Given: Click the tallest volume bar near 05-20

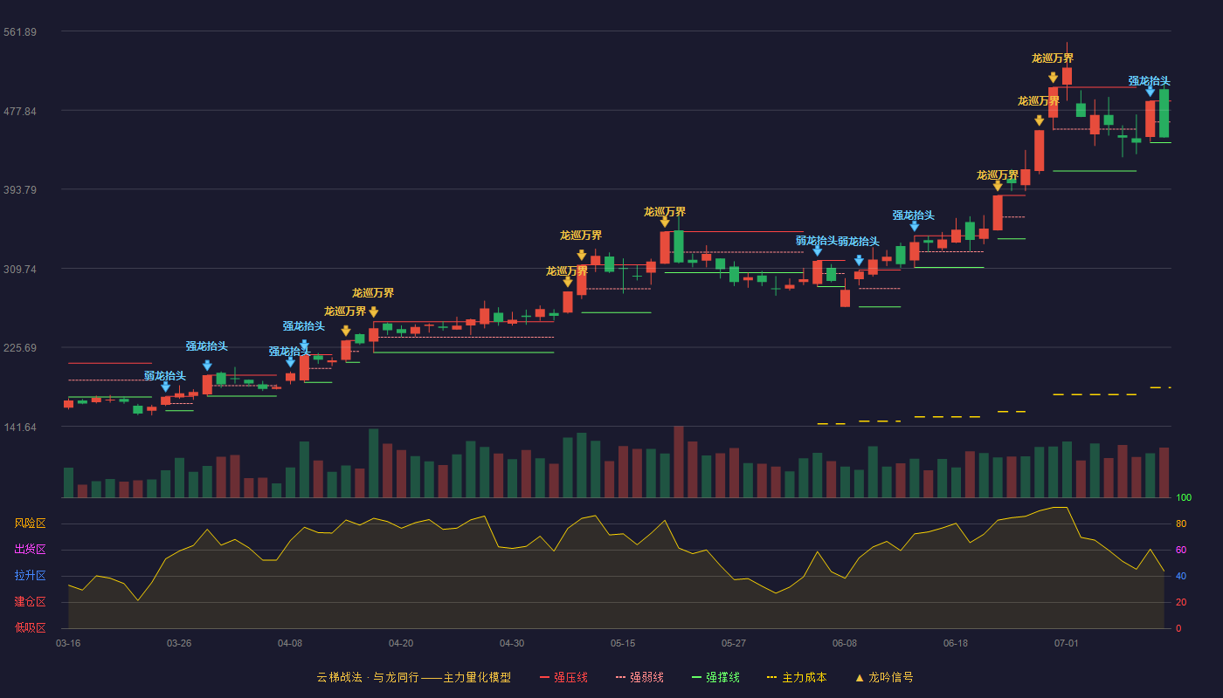Looking at the screenshot, I should point(679,462).
